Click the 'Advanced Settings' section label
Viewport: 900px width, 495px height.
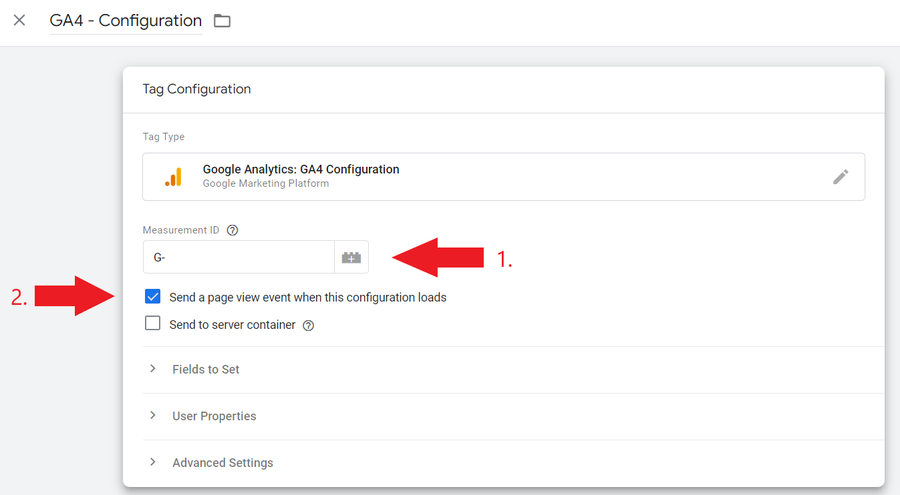click(x=222, y=463)
